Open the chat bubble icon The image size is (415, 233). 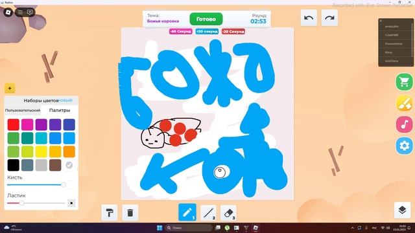point(30,12)
